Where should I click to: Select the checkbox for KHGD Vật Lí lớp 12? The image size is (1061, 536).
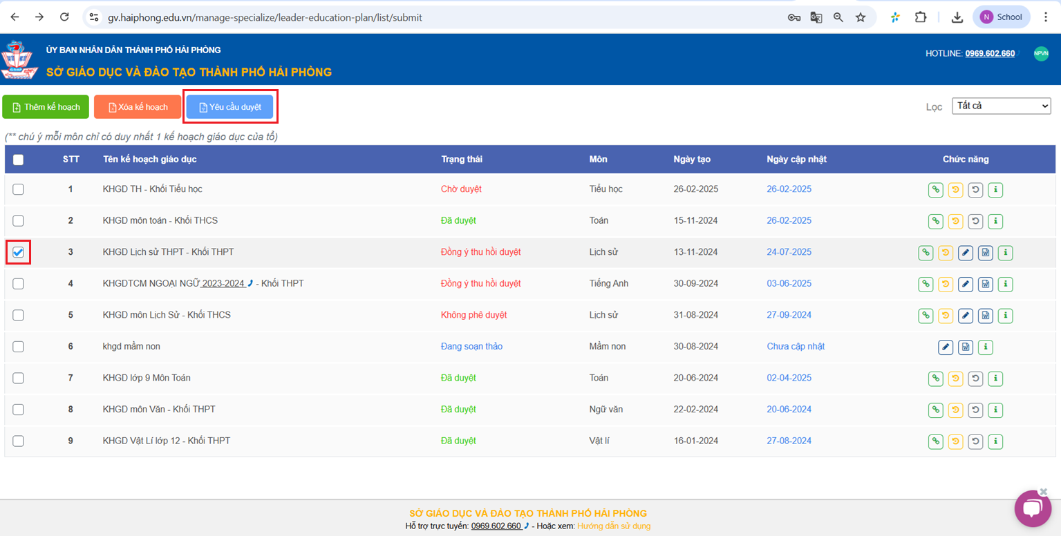tap(19, 441)
